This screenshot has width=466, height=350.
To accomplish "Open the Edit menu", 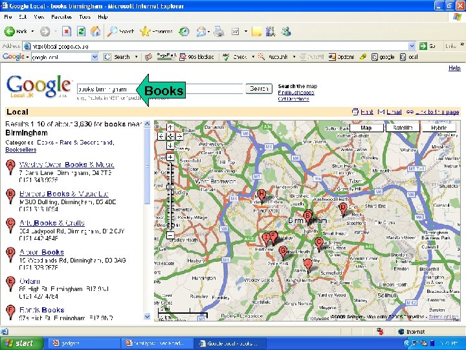I will coord(23,17).
